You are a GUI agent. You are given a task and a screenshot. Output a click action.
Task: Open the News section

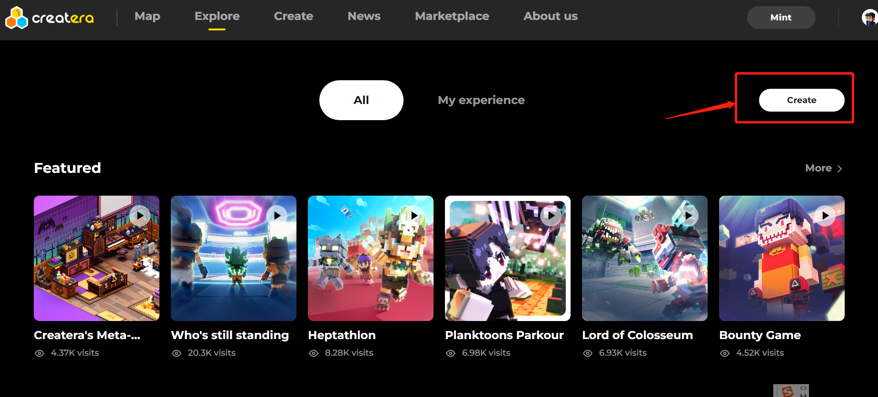[364, 16]
